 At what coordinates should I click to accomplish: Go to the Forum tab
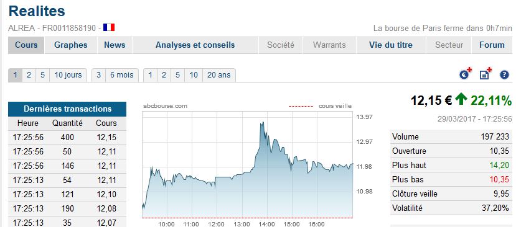(492, 45)
